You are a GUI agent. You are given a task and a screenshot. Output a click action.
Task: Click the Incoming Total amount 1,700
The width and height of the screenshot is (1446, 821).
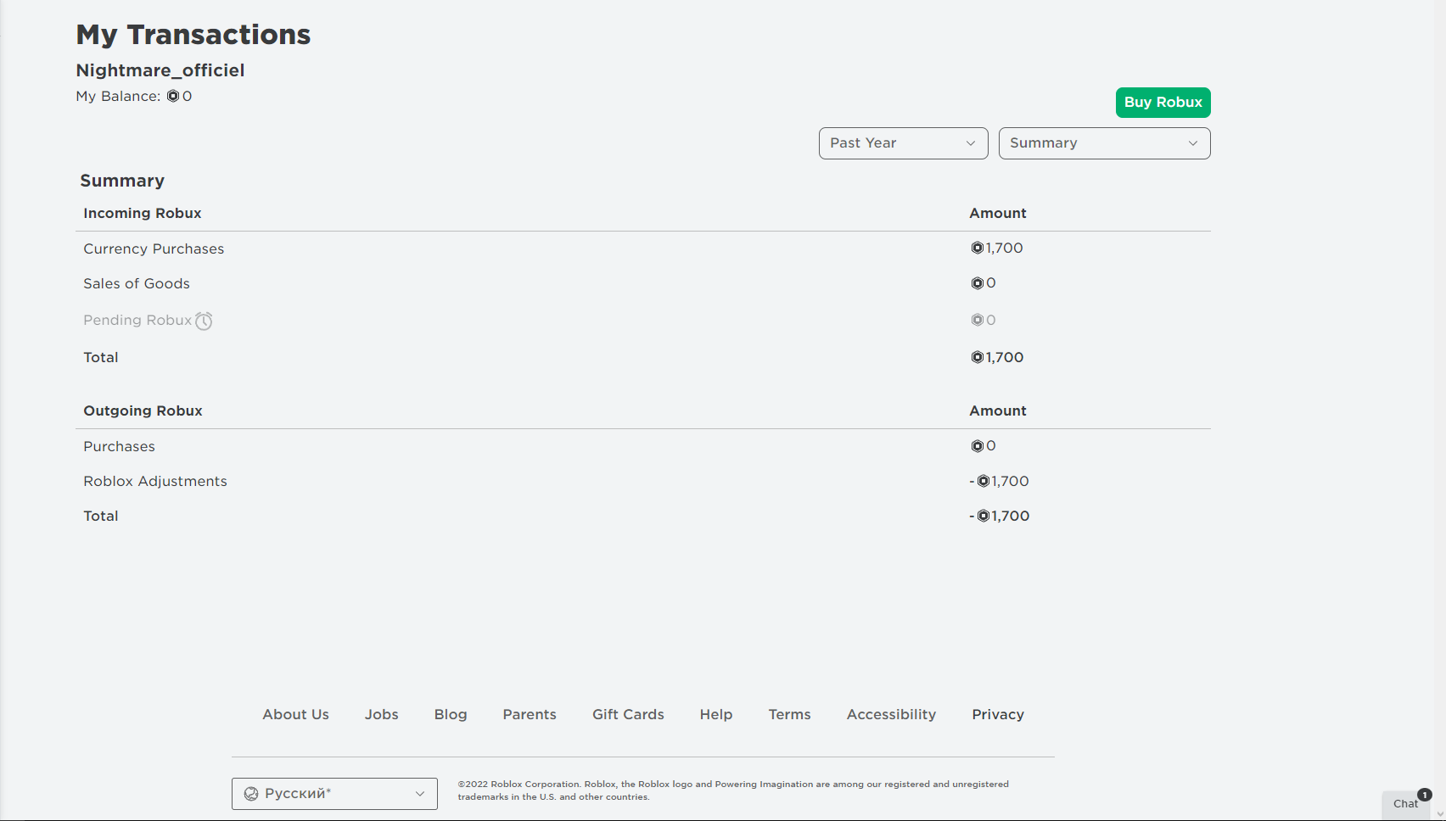pyautogui.click(x=1005, y=358)
